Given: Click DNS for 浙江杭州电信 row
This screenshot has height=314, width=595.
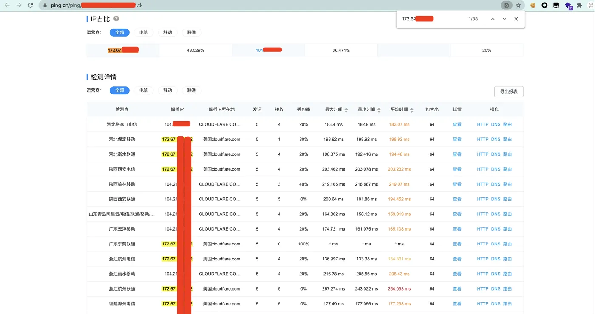Looking at the screenshot, I should (496, 259).
